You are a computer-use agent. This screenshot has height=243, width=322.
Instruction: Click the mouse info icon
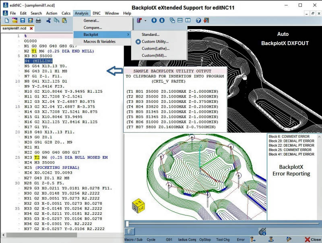[x=262, y=231]
